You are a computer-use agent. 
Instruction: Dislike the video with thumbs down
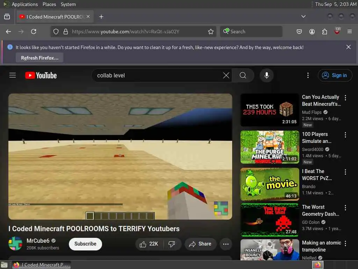(x=172, y=244)
